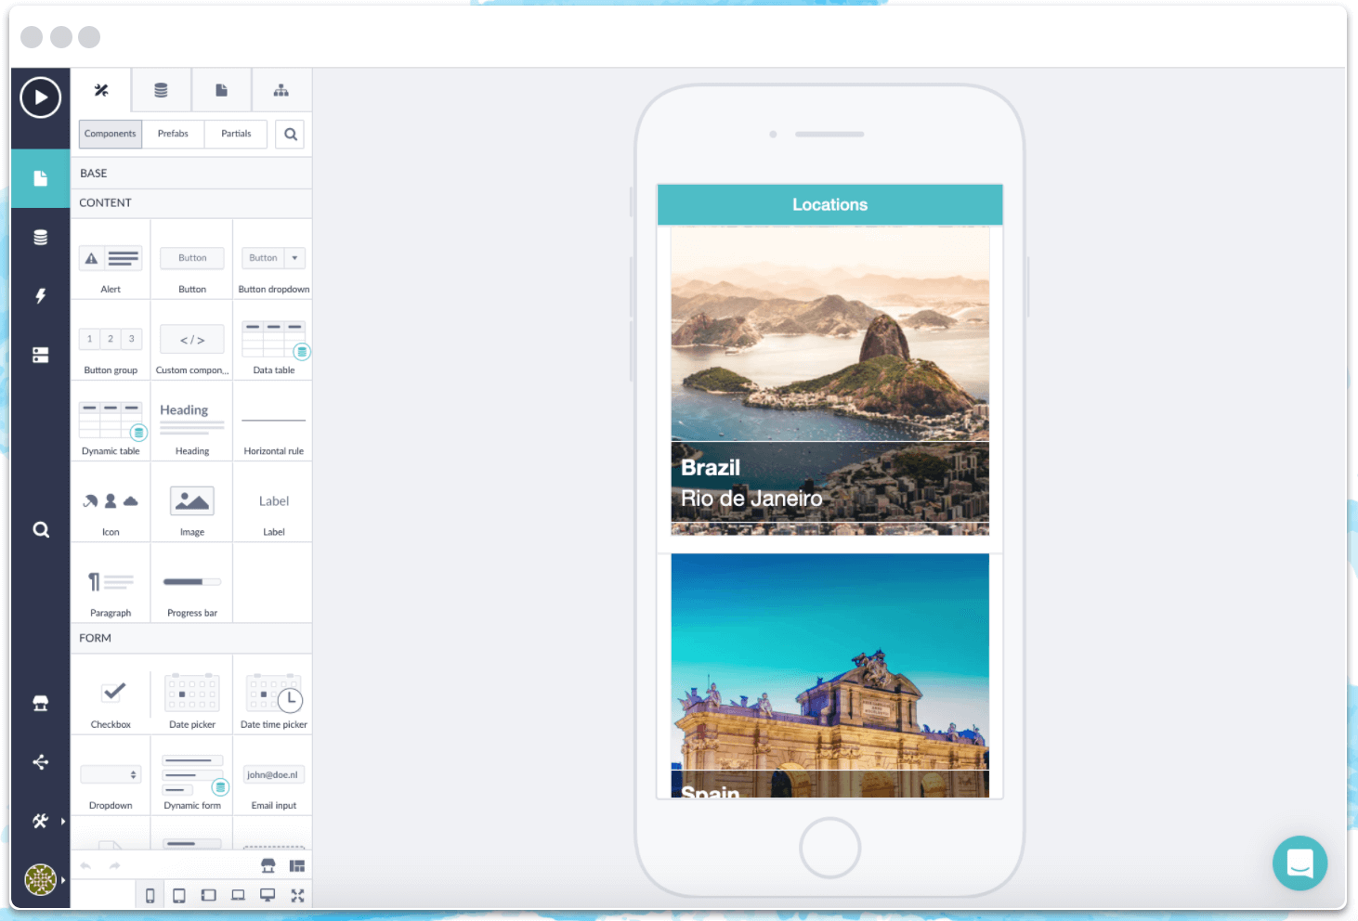Click the play preview button

[41, 97]
